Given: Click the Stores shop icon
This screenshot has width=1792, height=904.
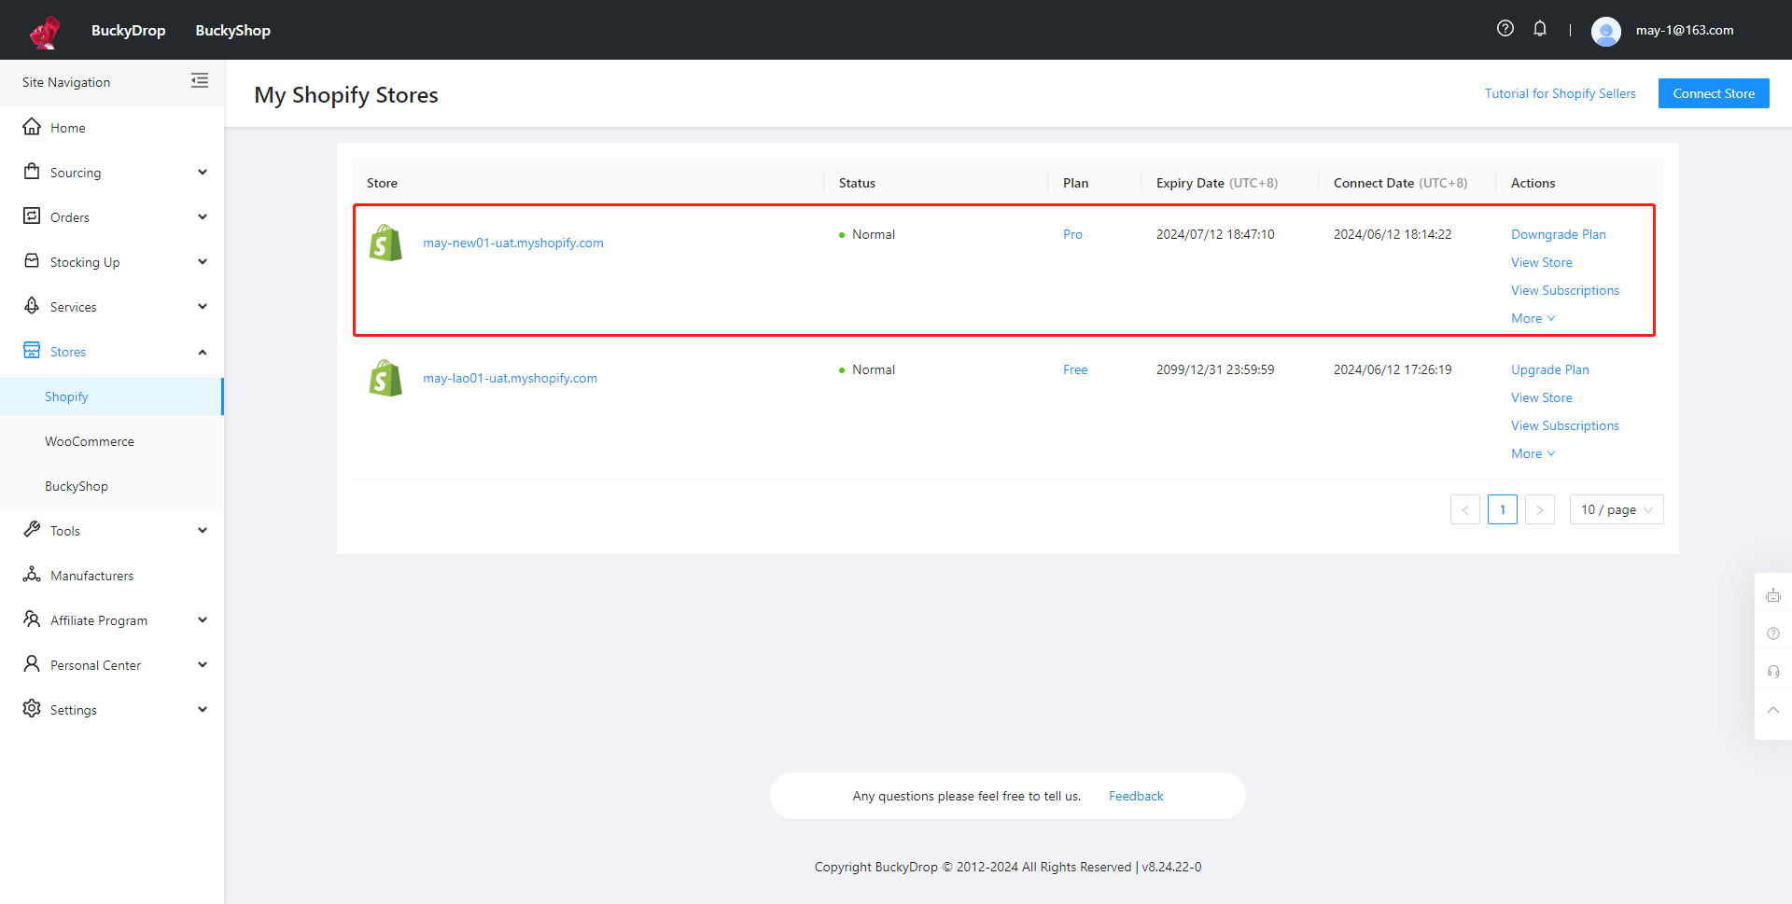Looking at the screenshot, I should click(32, 351).
